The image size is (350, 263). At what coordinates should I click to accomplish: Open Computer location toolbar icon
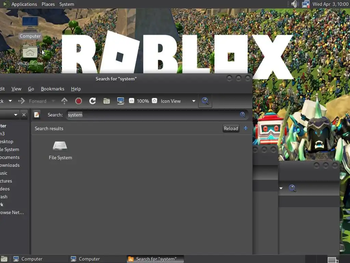(x=121, y=101)
